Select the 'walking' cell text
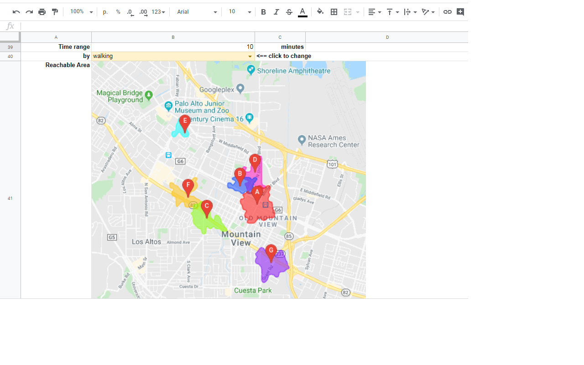Screen dimensions: 584x365 pyautogui.click(x=103, y=56)
